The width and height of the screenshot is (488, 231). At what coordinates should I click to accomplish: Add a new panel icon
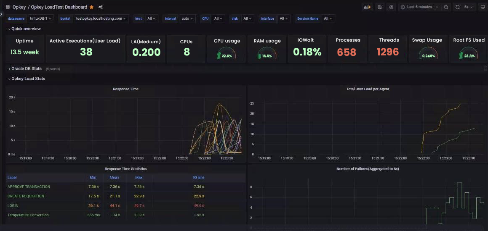(x=367, y=7)
